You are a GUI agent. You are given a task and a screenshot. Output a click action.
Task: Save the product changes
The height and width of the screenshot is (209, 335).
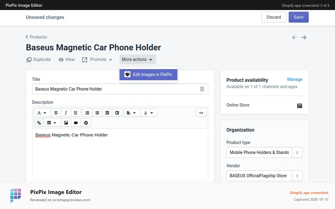298,17
